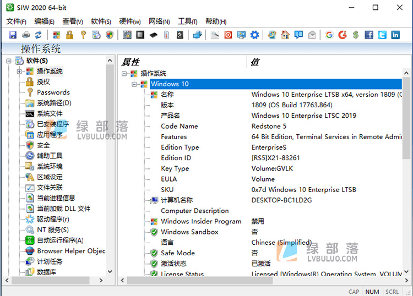This screenshot has height=296, width=413.
Task: Click the house home page toolbar icon
Action: coord(285,35)
